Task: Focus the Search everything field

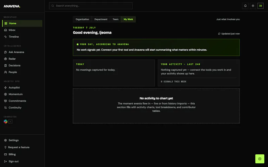Action: tap(91, 6)
